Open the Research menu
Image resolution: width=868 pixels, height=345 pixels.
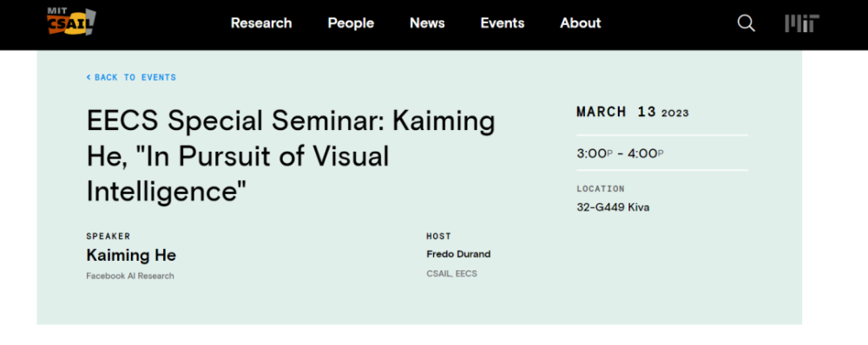tap(261, 23)
